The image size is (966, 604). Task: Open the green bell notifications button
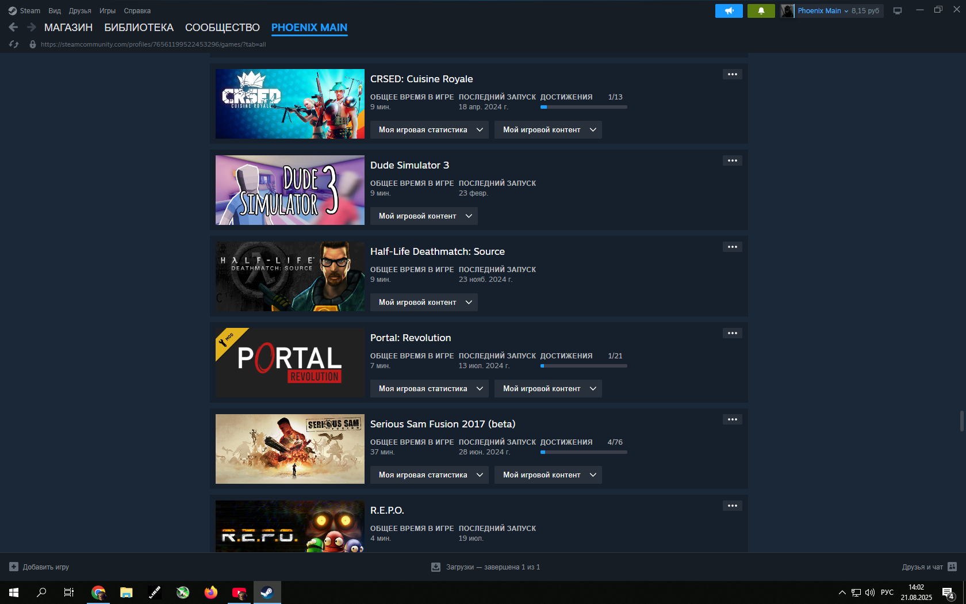tap(761, 11)
